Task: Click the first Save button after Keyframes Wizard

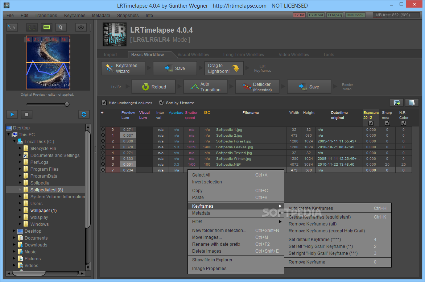Action: [x=175, y=68]
